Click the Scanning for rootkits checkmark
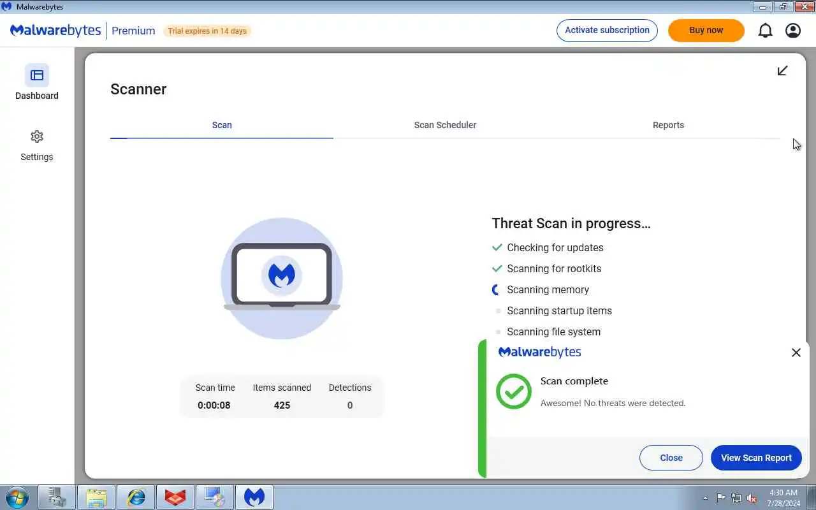Screen dimensions: 816x510 pyautogui.click(x=497, y=268)
